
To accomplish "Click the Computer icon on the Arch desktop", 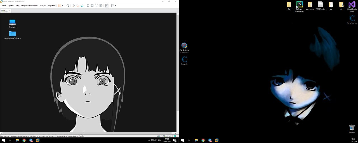I will point(13,24).
